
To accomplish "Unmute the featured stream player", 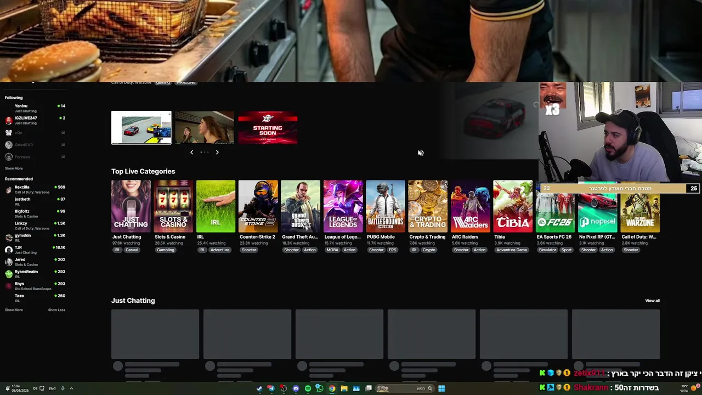I will pos(421,153).
